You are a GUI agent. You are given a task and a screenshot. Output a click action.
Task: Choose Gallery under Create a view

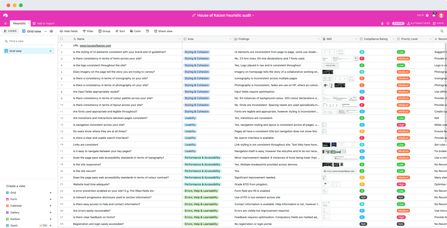tap(15, 212)
